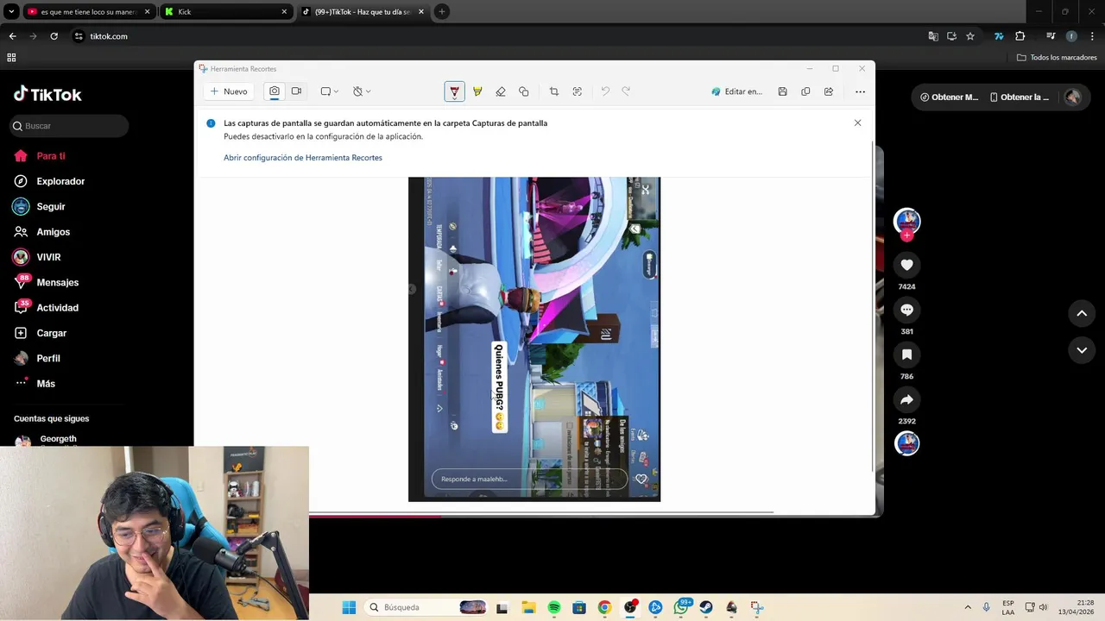Click the captured TikTok screenshot image
Viewport: 1105px width, 621px height.
pyautogui.click(x=534, y=339)
